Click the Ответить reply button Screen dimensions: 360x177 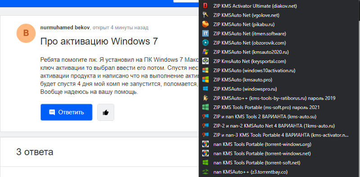pyautogui.click(x=66, y=112)
